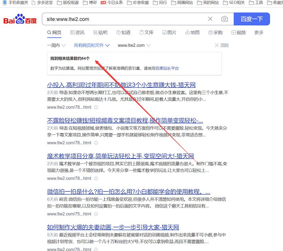This screenshot has width=283, height=251.
Task: Open the 博彩 bookmark folder
Action: (90, 3)
